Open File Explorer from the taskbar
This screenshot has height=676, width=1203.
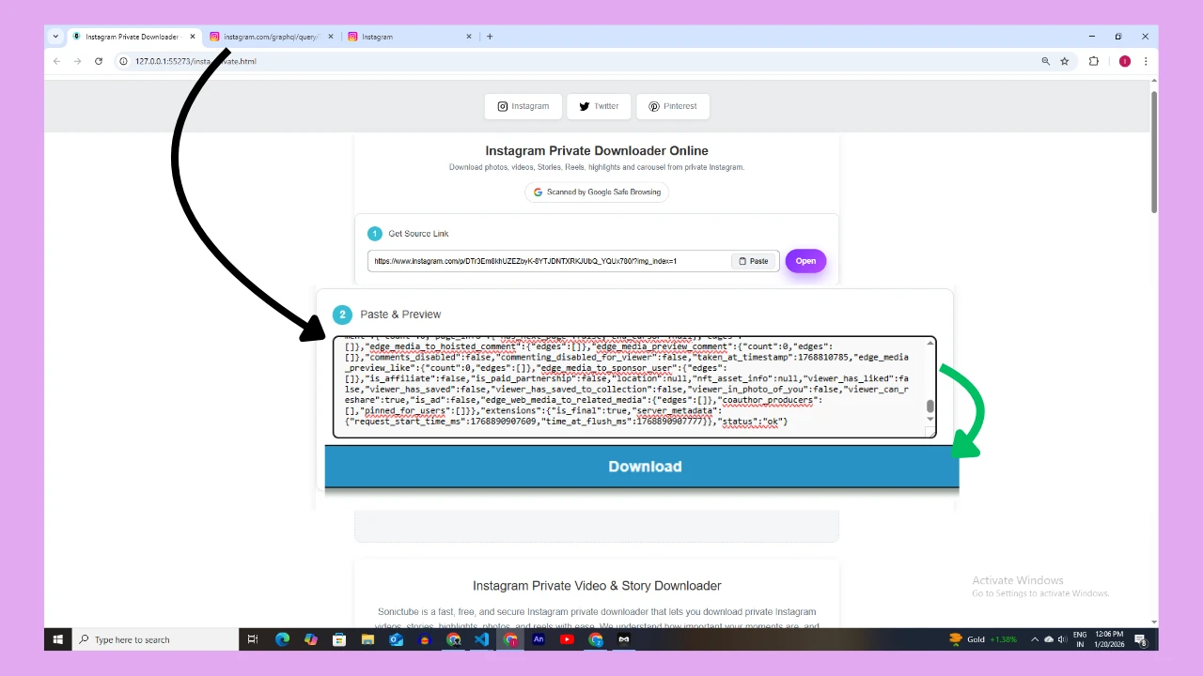pyautogui.click(x=367, y=639)
